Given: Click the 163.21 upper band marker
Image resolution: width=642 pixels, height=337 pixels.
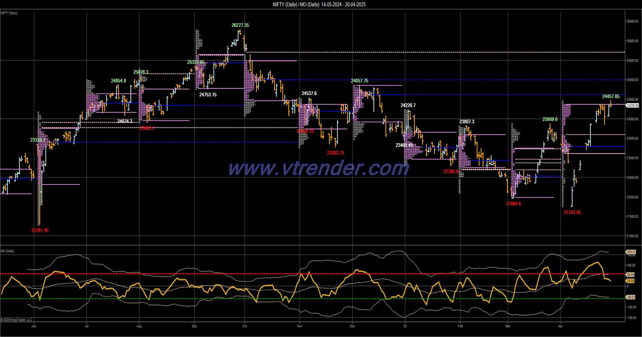Looking at the screenshot, I should pos(631,252).
